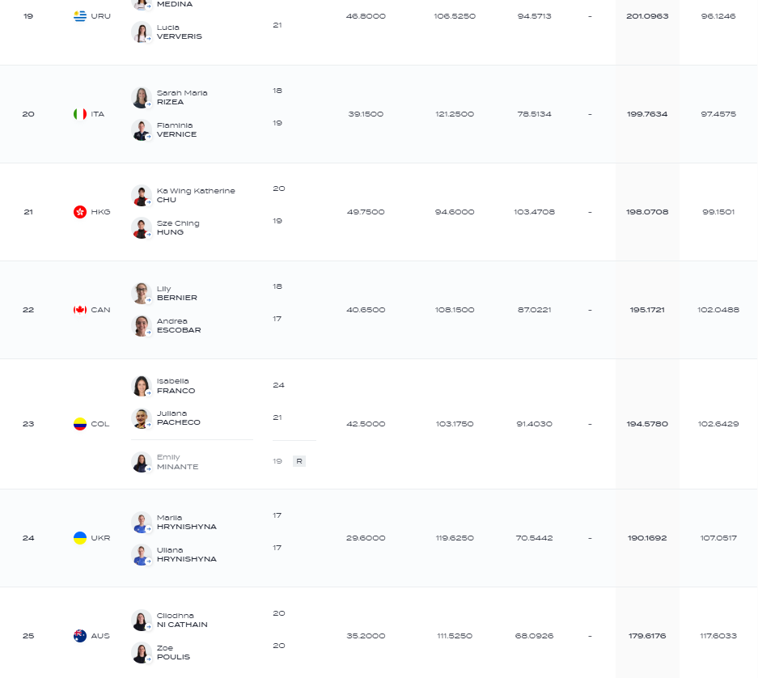Open Juliana PACHECO athlete link

tap(179, 417)
